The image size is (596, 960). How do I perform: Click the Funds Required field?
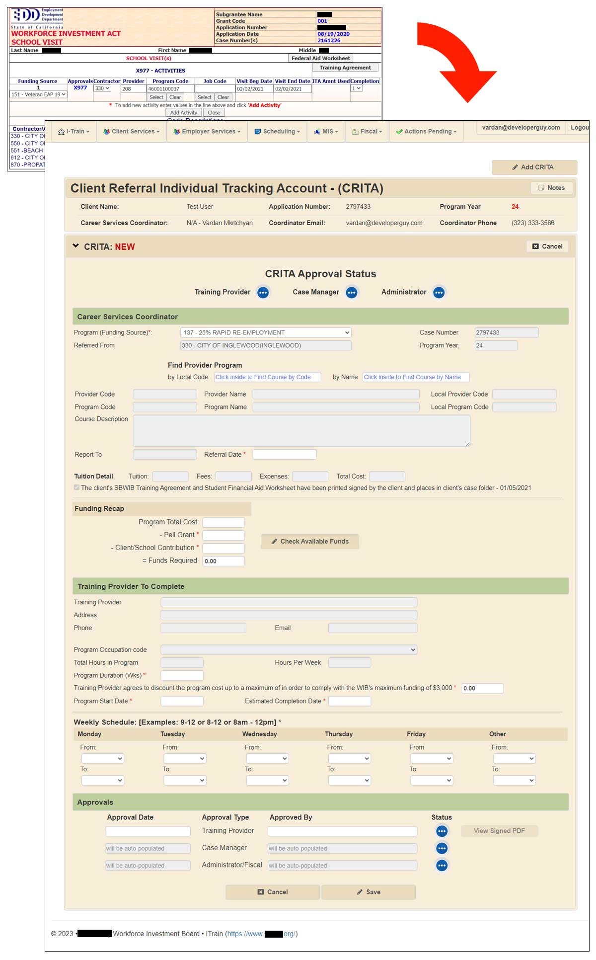point(223,561)
